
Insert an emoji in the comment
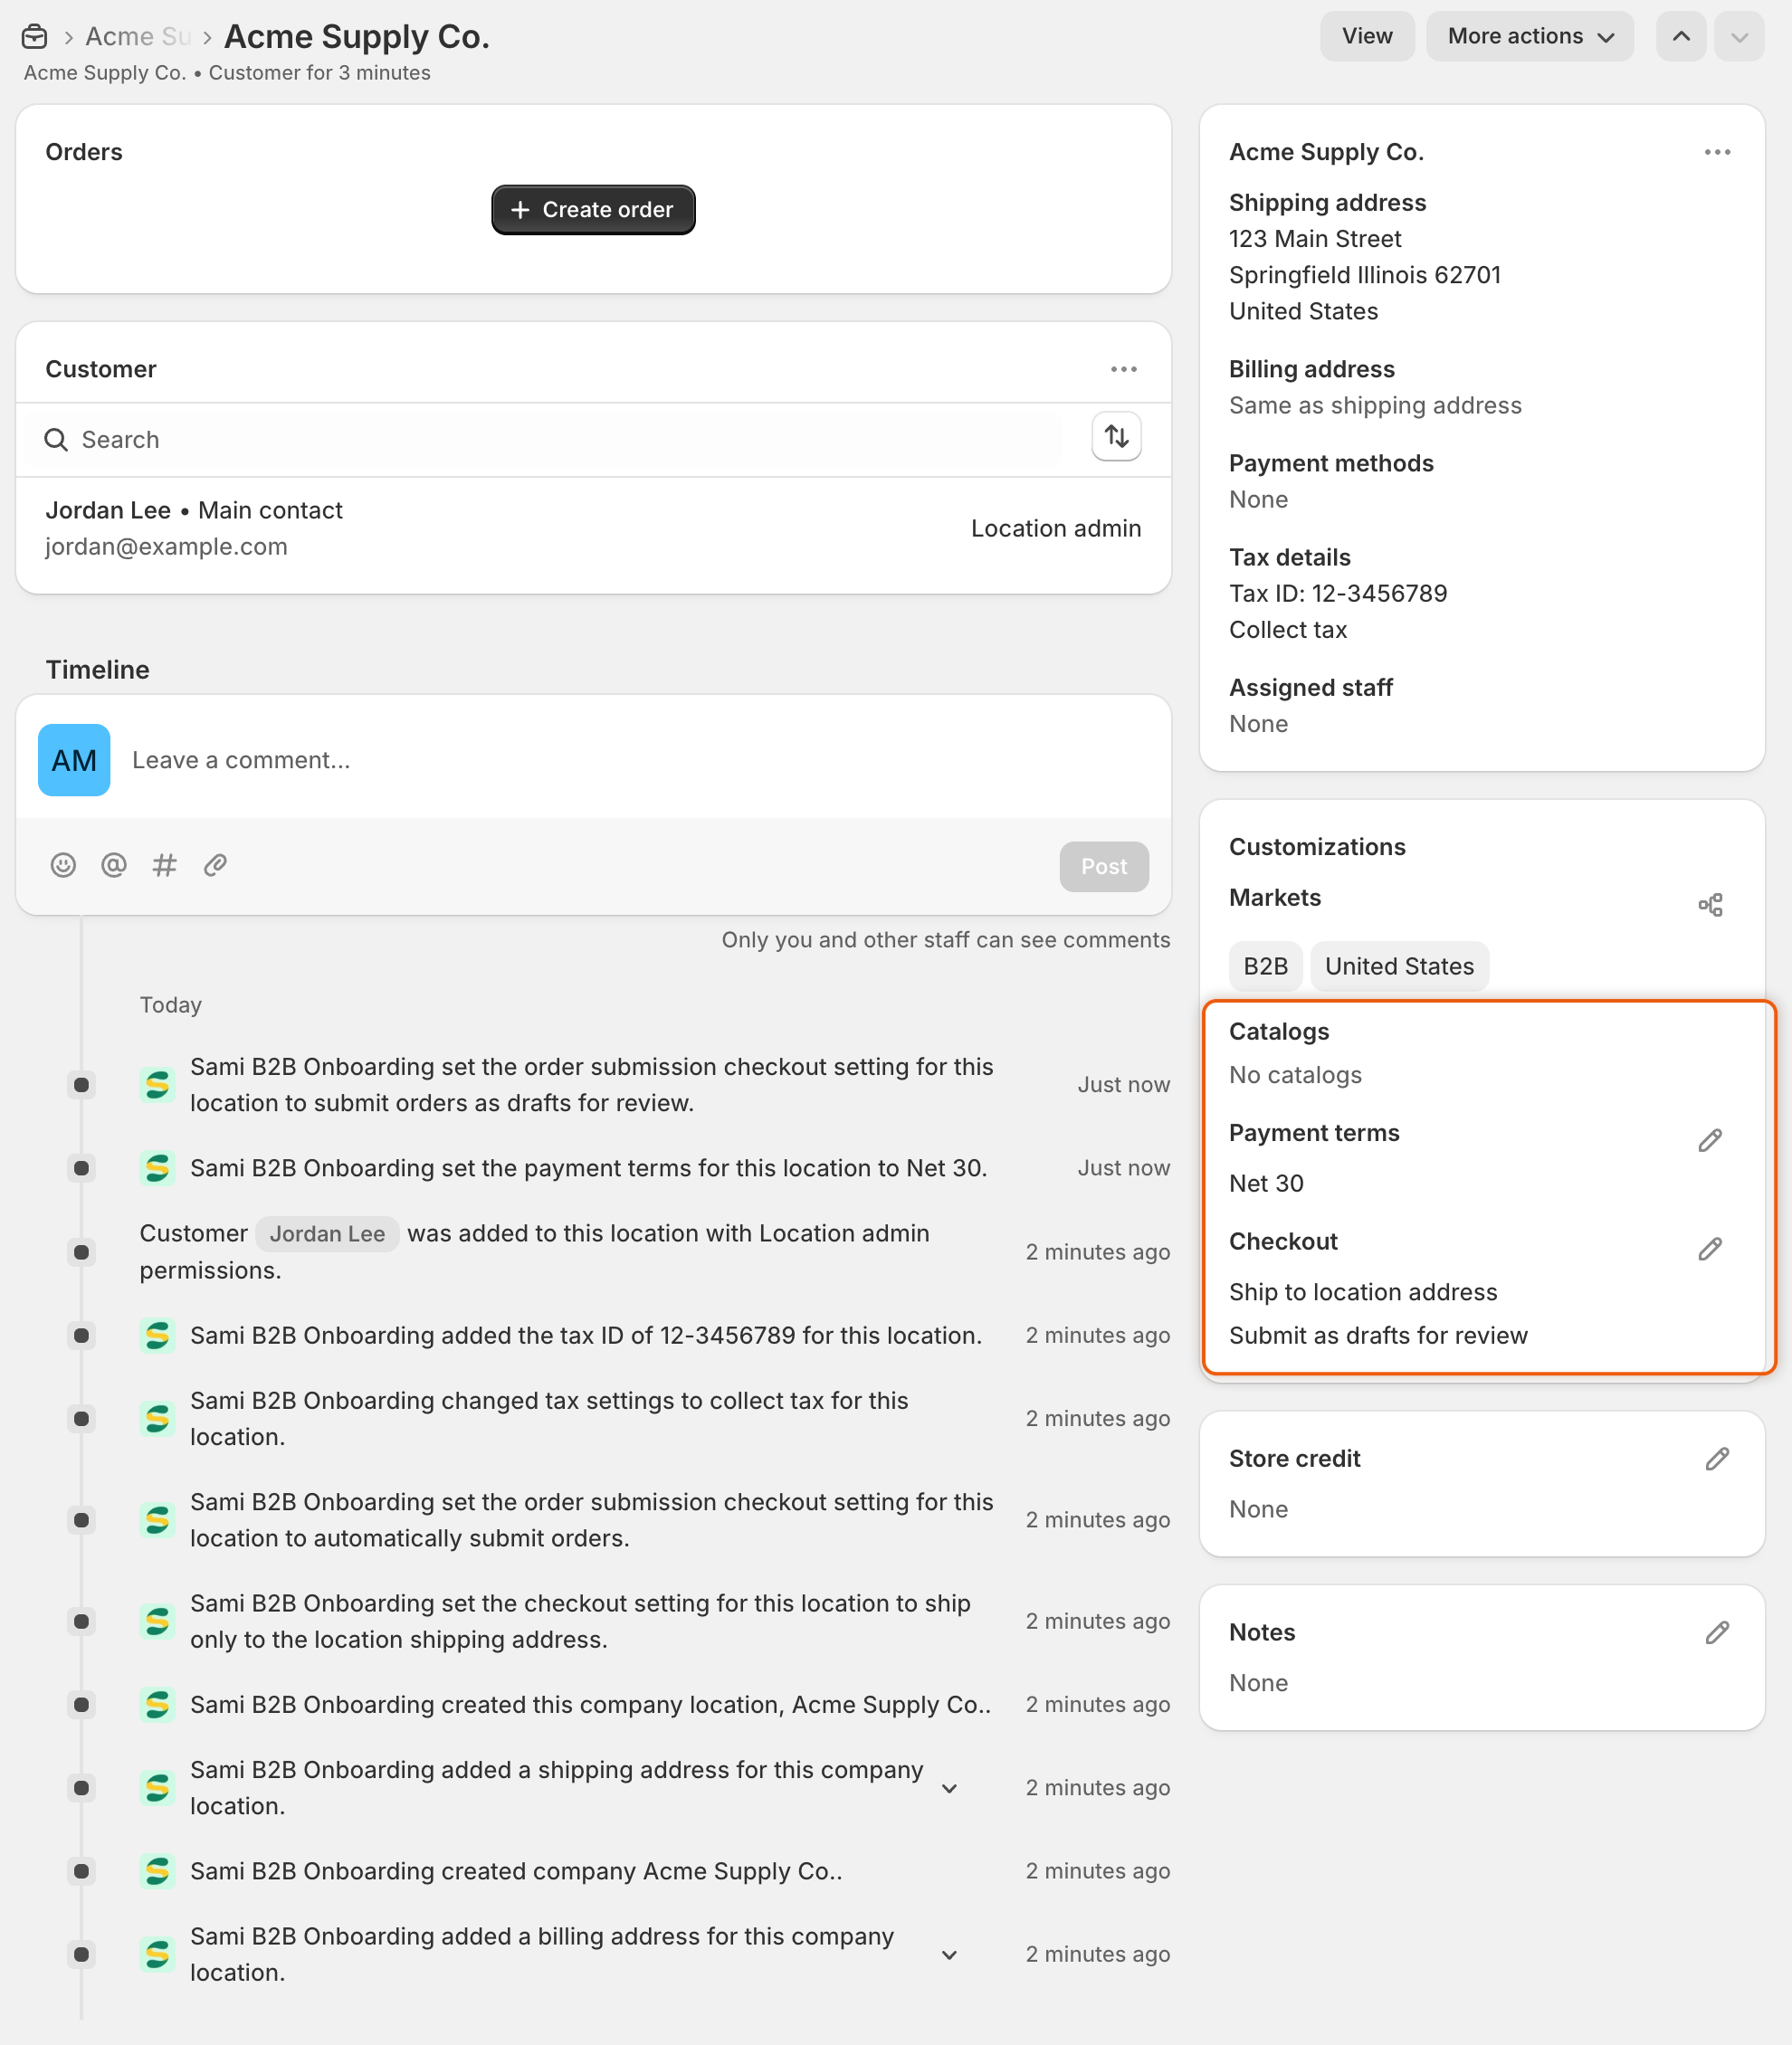[x=63, y=865]
